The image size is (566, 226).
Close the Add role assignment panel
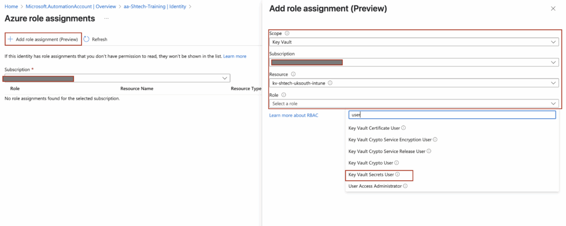click(553, 9)
